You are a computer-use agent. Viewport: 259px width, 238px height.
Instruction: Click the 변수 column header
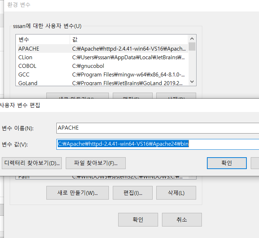pyautogui.click(x=43, y=39)
